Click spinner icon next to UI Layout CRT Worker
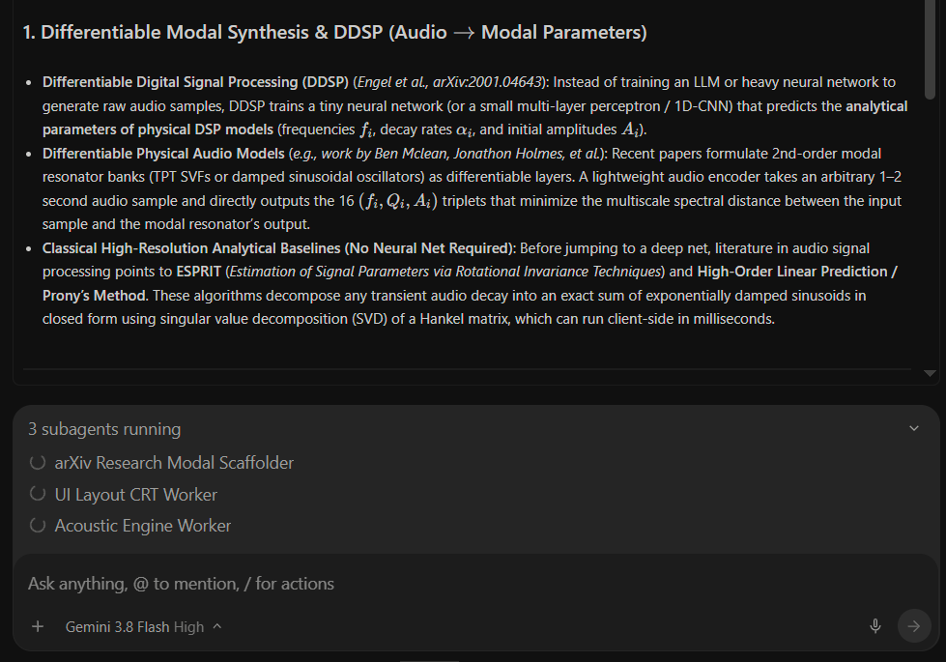The width and height of the screenshot is (946, 662). (38, 494)
